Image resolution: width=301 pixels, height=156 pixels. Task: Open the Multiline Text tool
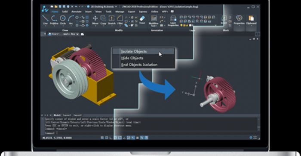point(154,21)
